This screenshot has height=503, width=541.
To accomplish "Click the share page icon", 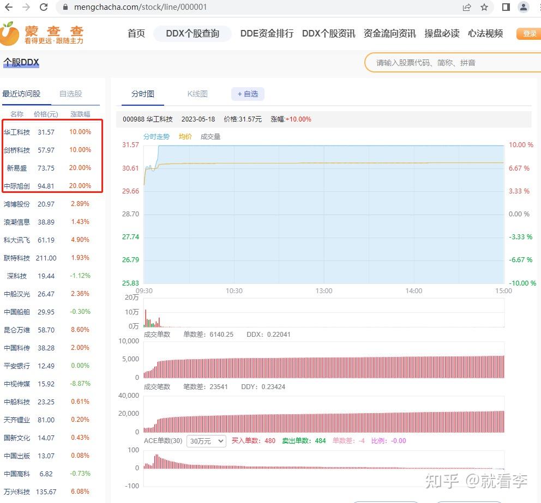I will pos(467,7).
